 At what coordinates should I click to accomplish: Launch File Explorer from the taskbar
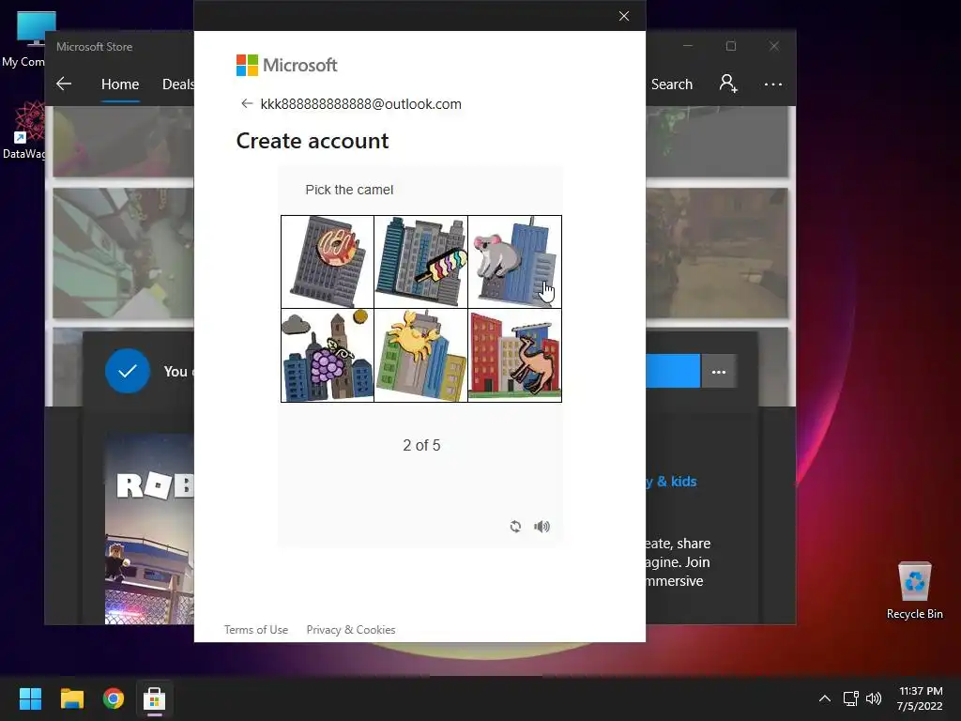tap(71, 698)
